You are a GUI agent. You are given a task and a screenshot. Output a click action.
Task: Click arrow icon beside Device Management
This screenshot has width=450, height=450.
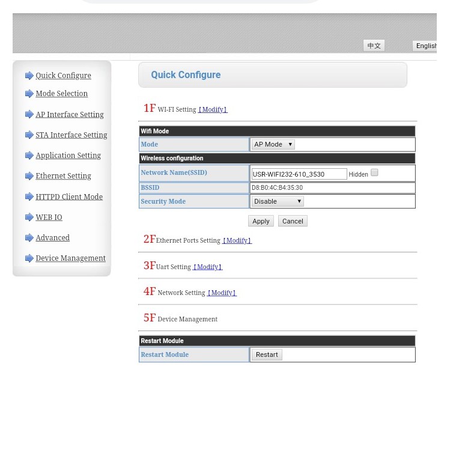(29, 258)
